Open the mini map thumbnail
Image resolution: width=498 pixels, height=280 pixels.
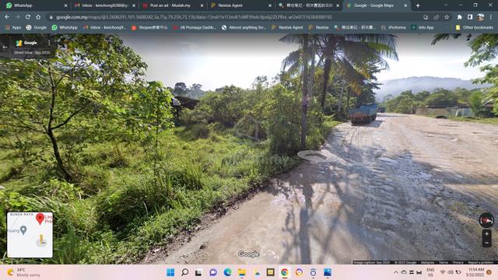pos(30,235)
